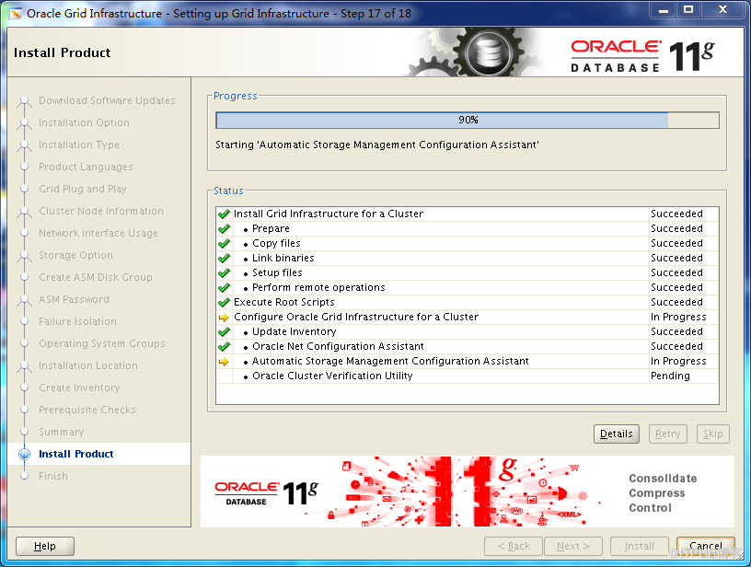The height and width of the screenshot is (567, 751).
Task: Click the Cancel button
Action: pyautogui.click(x=706, y=546)
